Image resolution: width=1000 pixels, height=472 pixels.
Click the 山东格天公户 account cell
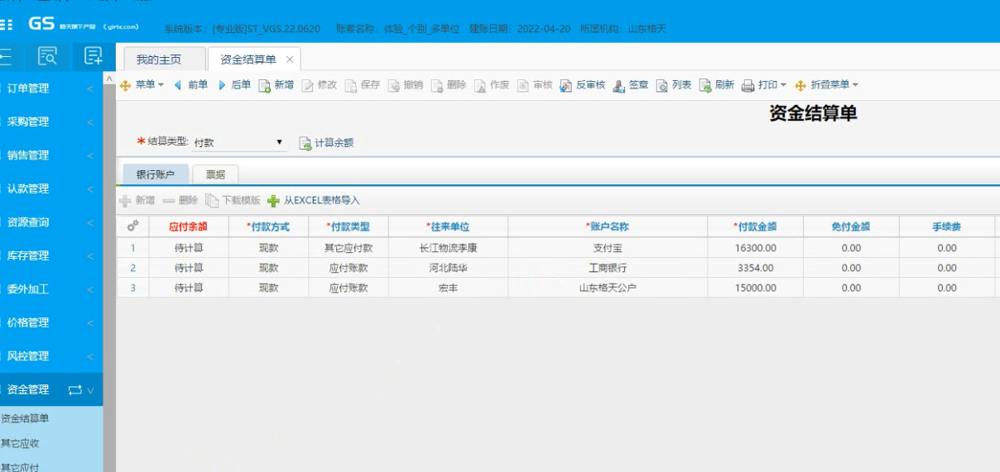608,288
